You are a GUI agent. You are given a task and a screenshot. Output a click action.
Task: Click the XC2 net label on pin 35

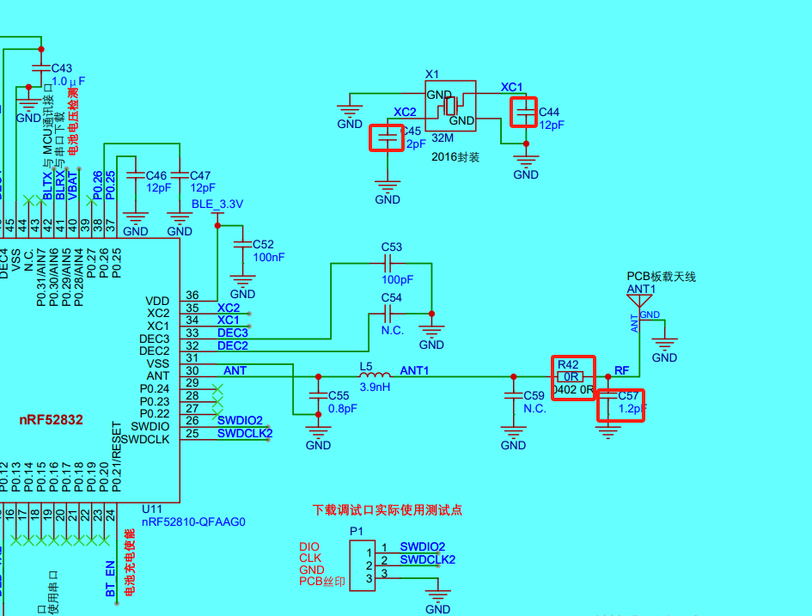(x=229, y=308)
